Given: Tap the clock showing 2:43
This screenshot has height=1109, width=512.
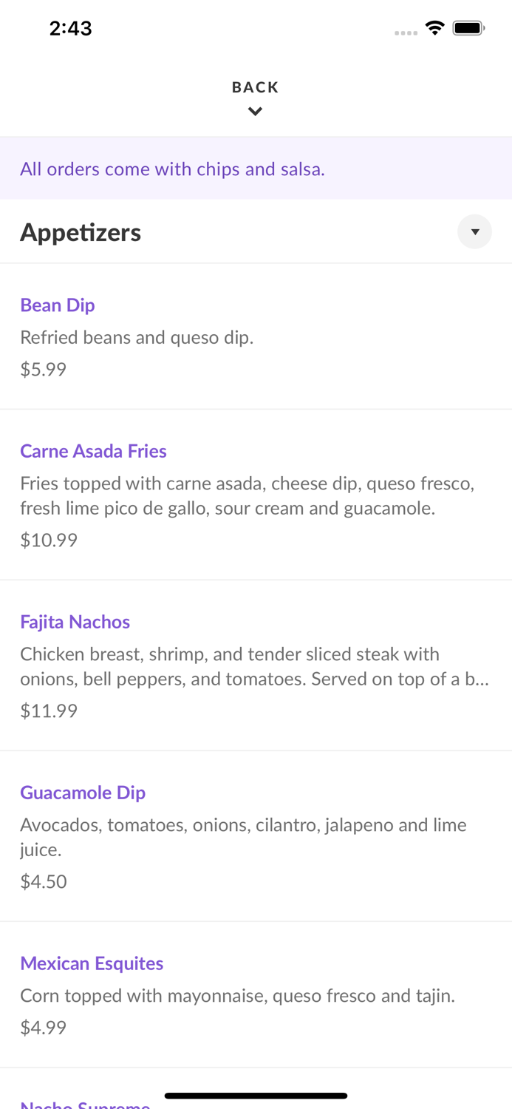Looking at the screenshot, I should point(70,27).
